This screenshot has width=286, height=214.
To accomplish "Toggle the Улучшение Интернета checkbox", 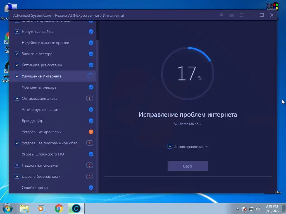I will tap(17, 76).
